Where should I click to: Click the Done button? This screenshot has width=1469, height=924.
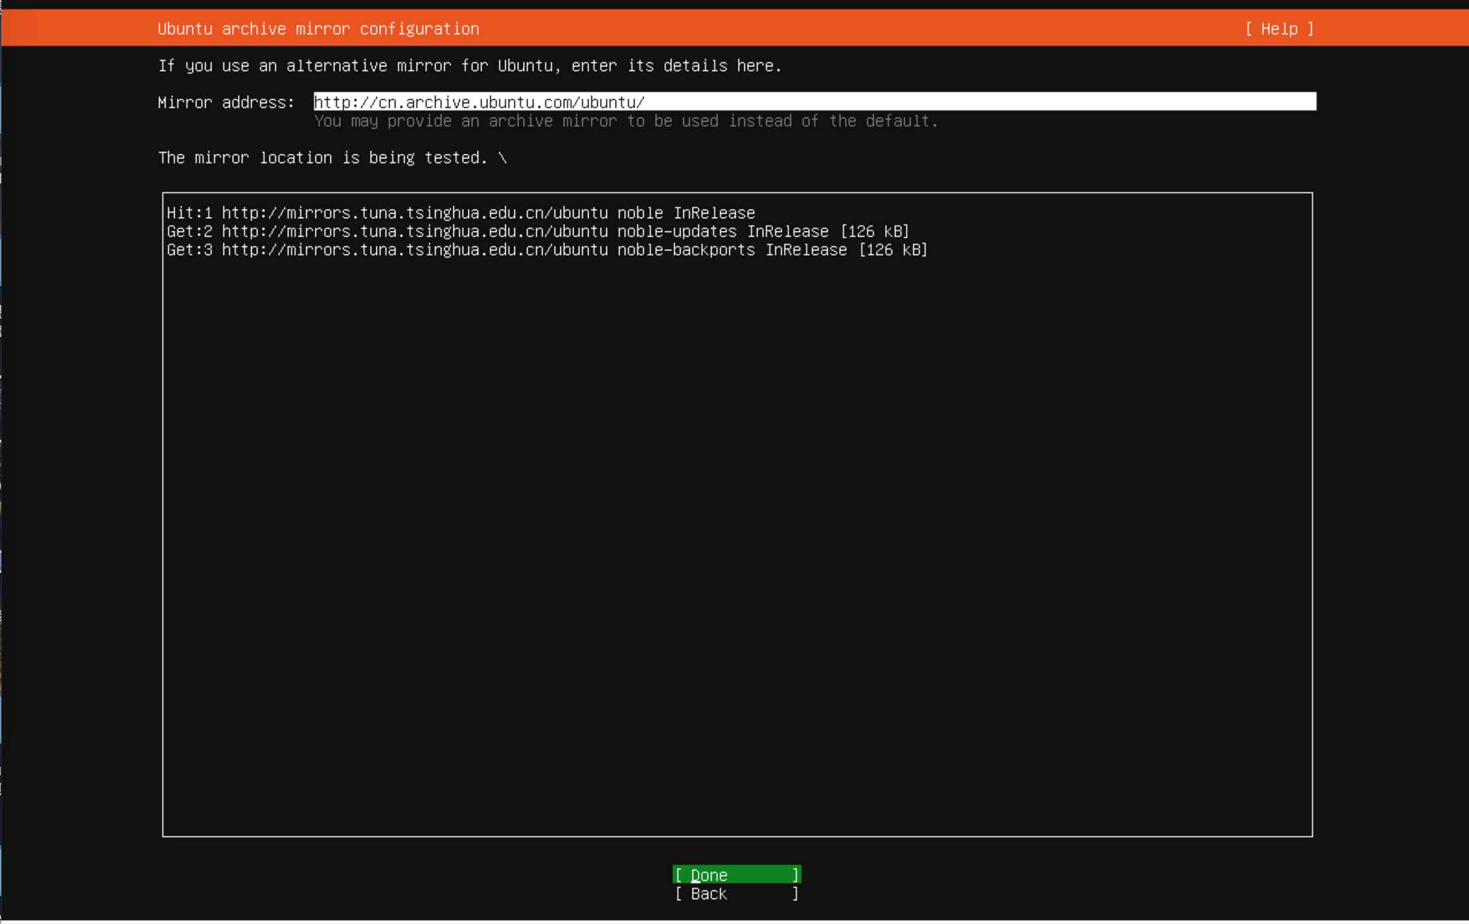(x=736, y=875)
